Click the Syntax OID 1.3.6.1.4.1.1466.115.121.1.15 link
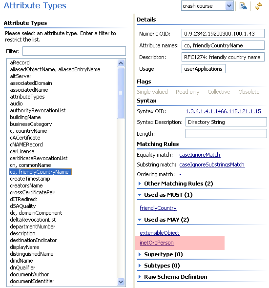Screen dimensions: 269x288 (x=224, y=111)
